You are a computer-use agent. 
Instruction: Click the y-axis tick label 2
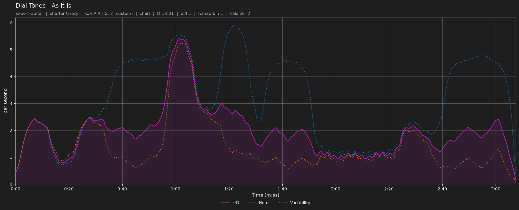coord(11,131)
